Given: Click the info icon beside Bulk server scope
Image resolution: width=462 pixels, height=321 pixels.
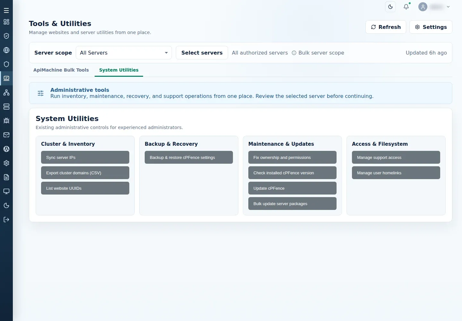Looking at the screenshot, I should pyautogui.click(x=294, y=53).
